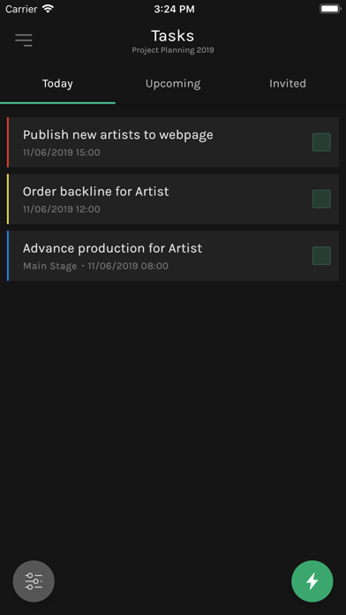Check off Publish new artists to webpage
This screenshot has width=346, height=615.
tap(321, 142)
